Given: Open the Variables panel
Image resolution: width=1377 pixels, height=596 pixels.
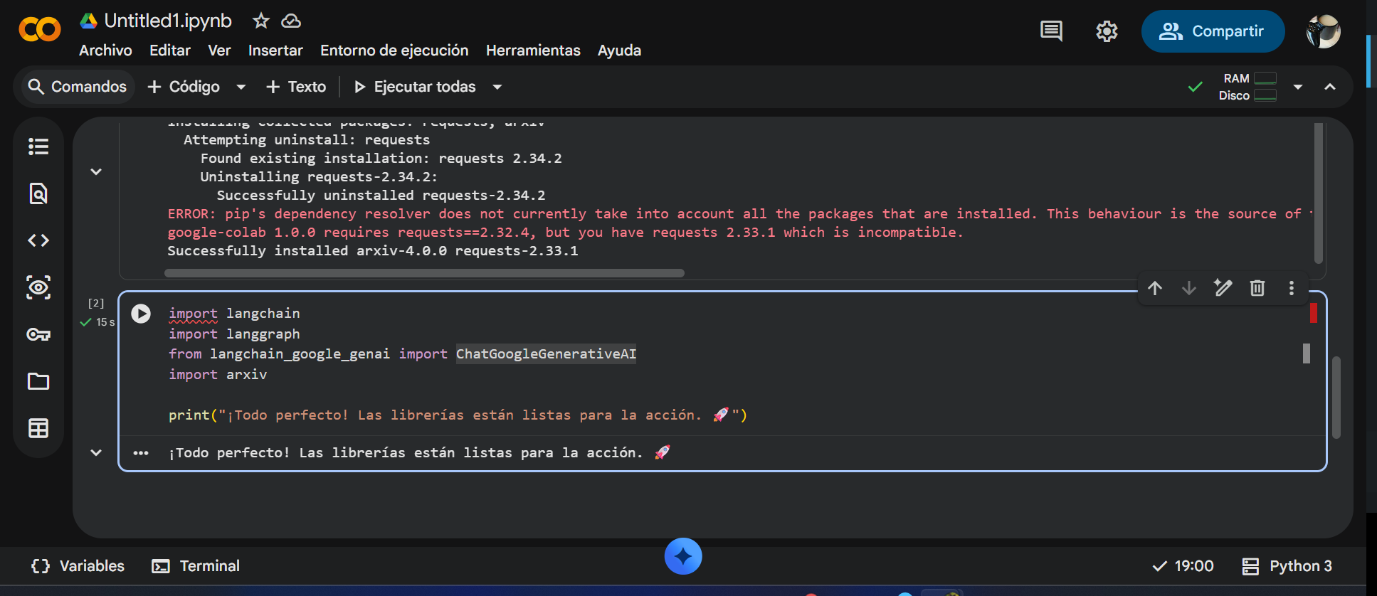Looking at the screenshot, I should point(78,566).
